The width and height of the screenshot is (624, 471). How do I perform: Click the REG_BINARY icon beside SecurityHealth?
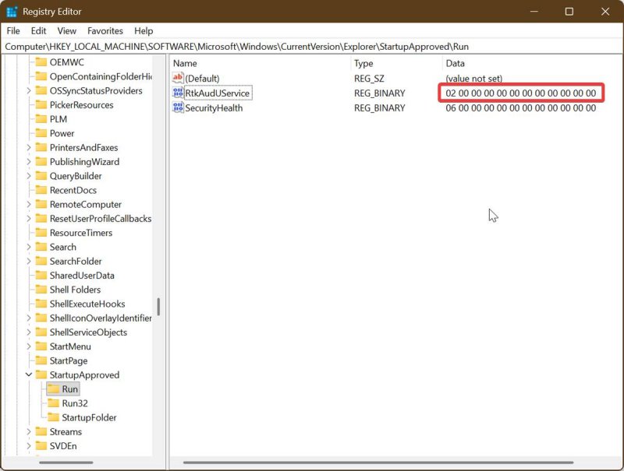pyautogui.click(x=177, y=107)
